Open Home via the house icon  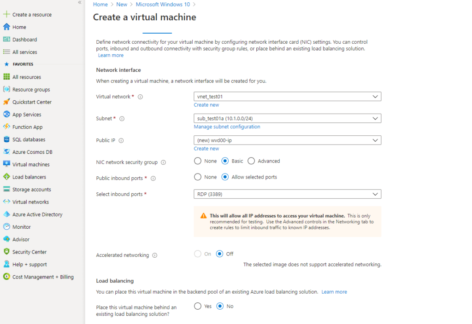coord(6,27)
